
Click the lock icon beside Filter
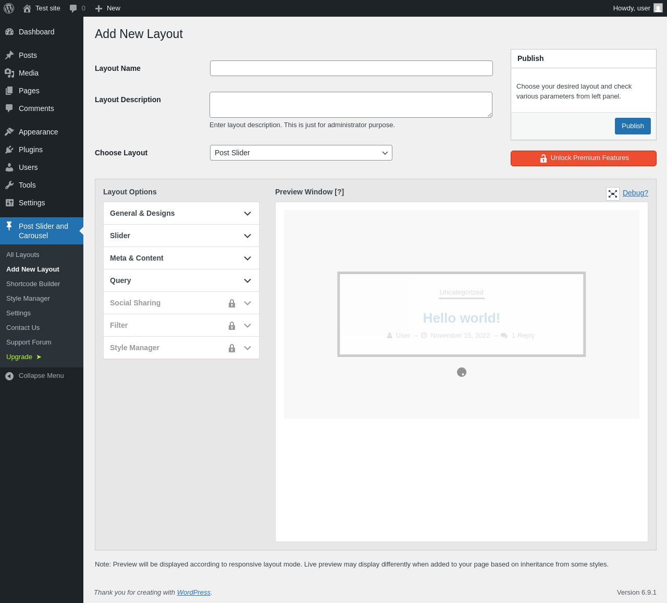coord(232,326)
